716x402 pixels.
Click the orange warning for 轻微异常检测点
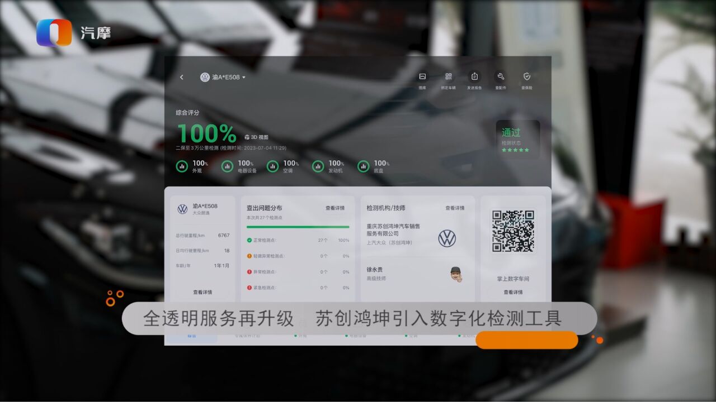[x=249, y=256]
